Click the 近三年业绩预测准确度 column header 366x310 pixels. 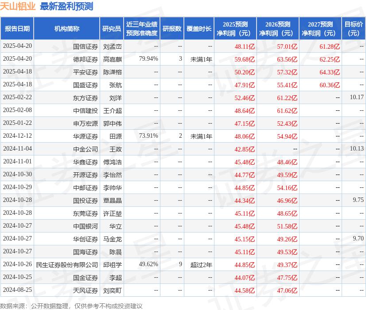(142, 28)
